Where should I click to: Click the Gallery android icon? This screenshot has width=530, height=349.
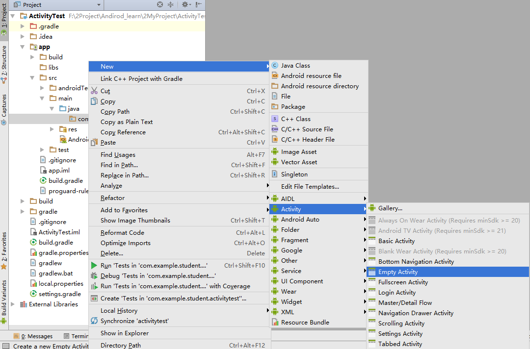[x=372, y=208]
